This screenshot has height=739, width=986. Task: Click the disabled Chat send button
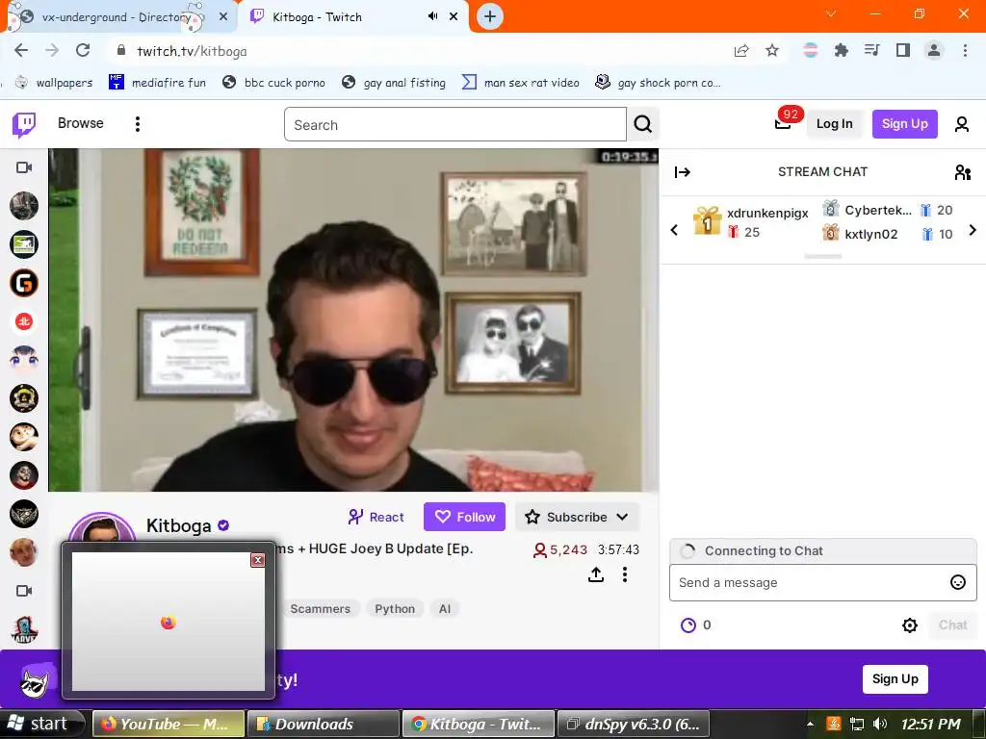(x=952, y=624)
